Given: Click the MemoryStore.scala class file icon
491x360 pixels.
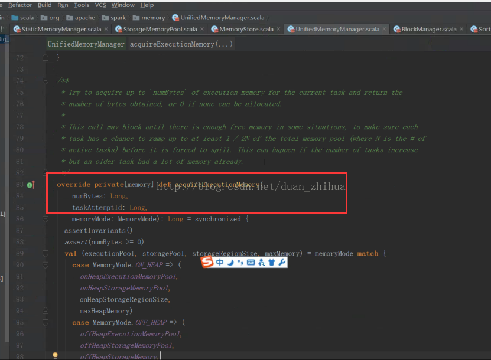Looking at the screenshot, I should (x=214, y=29).
